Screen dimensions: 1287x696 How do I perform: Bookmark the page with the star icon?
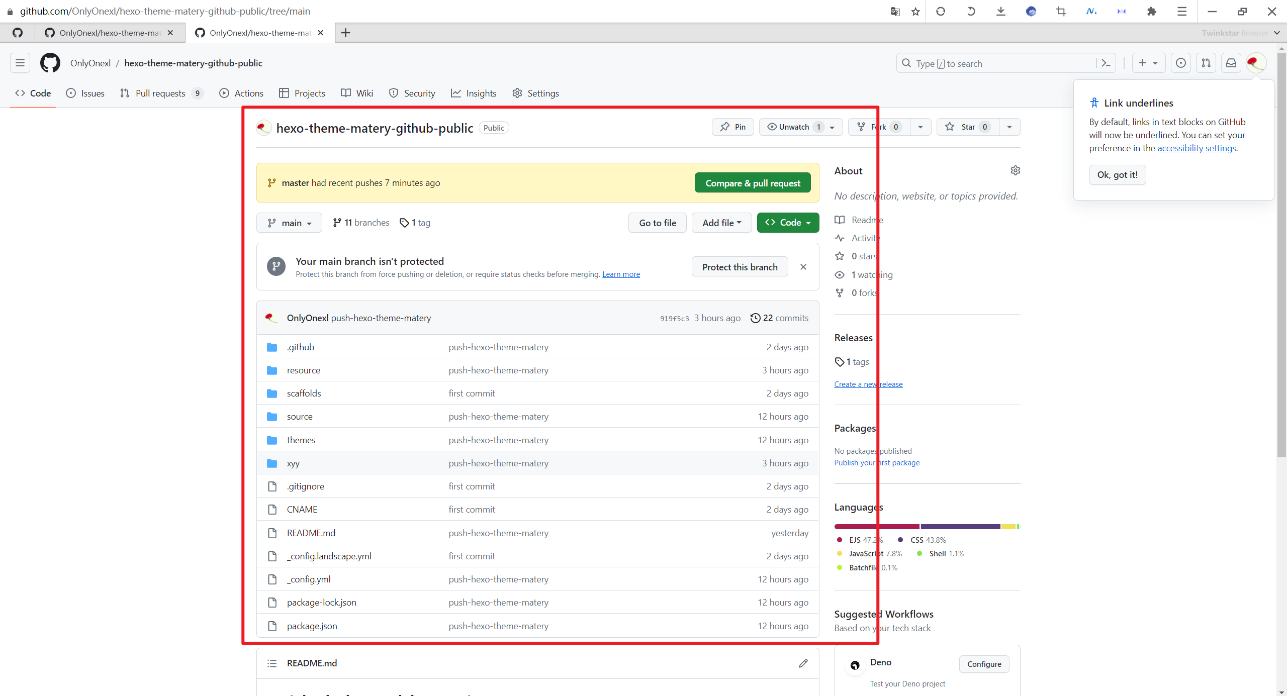915,11
